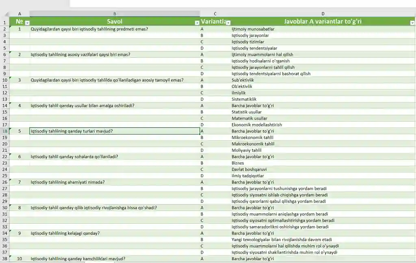The image size is (416, 263).
Task: Select 'Iqtisodiy tahlilning ahamiyati nimada?' cell
Action: (x=115, y=182)
